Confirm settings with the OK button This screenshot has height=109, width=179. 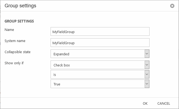[145, 103]
